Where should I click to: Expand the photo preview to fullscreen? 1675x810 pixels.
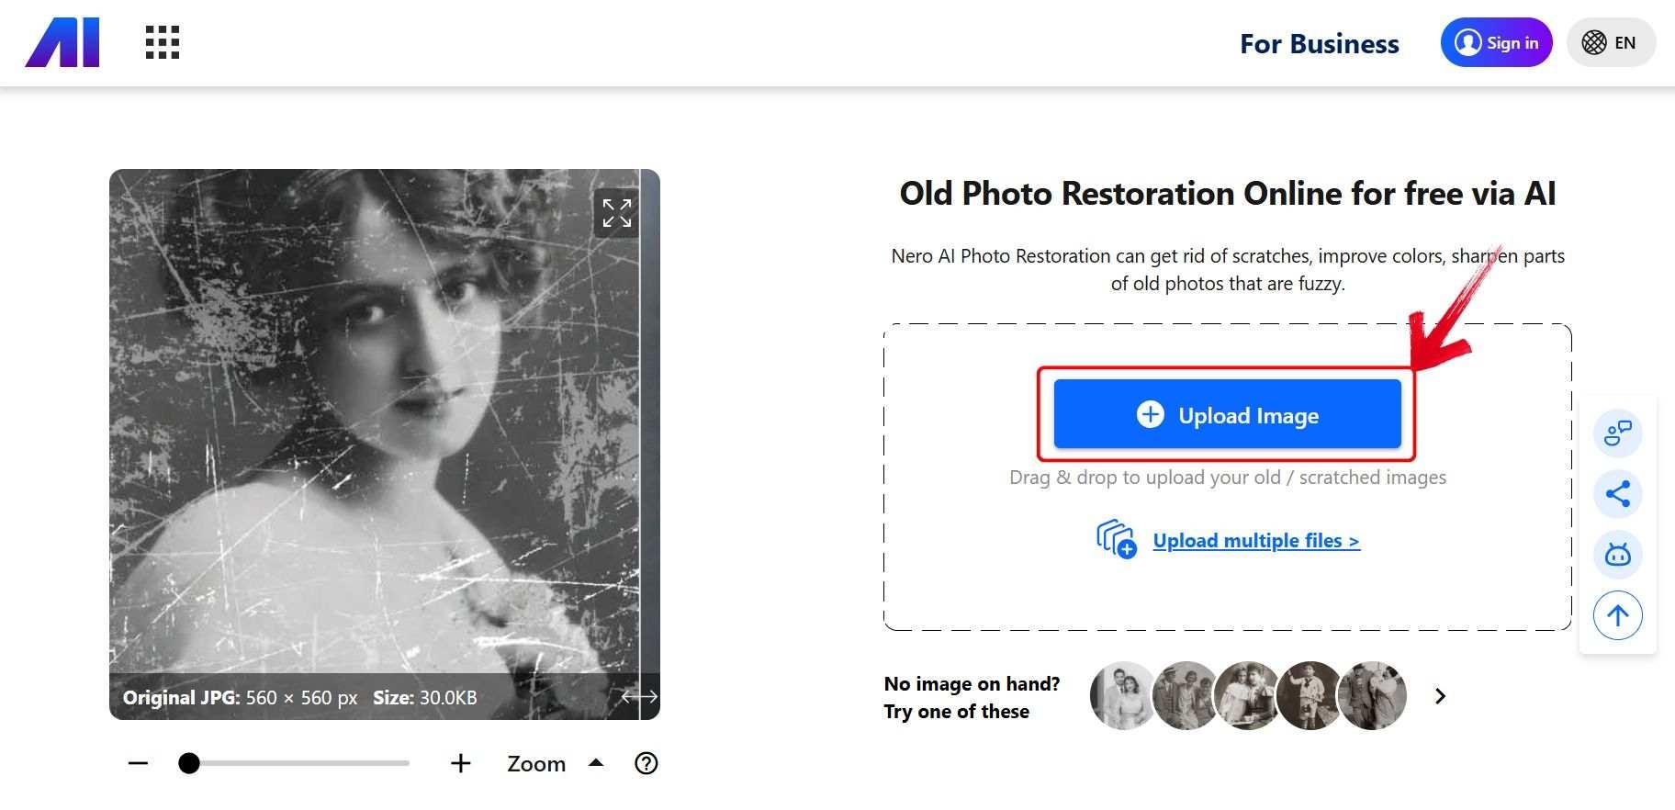(616, 213)
